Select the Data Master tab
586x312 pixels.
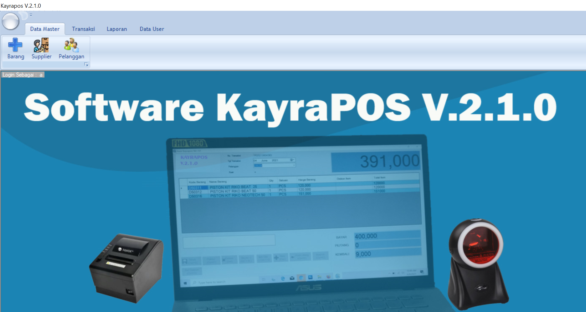pyautogui.click(x=45, y=29)
